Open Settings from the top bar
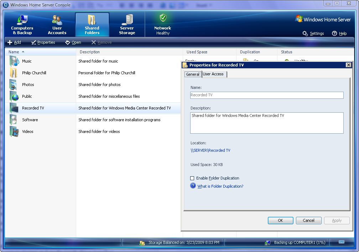The image size is (359, 252). tap(313, 33)
